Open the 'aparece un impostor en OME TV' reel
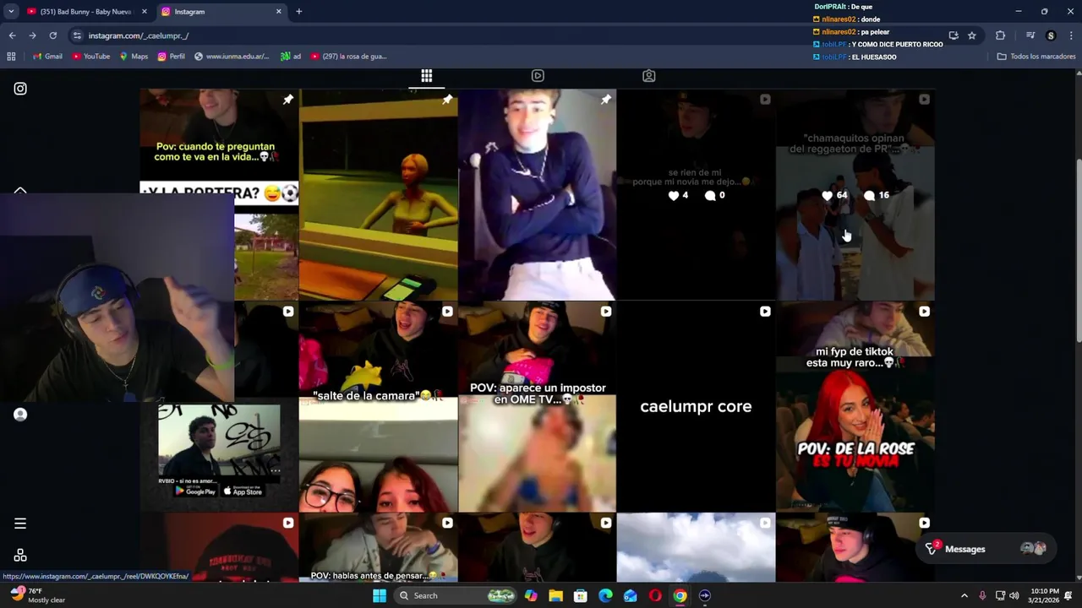 [537, 407]
